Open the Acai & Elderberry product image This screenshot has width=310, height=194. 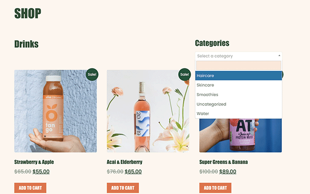tap(148, 111)
